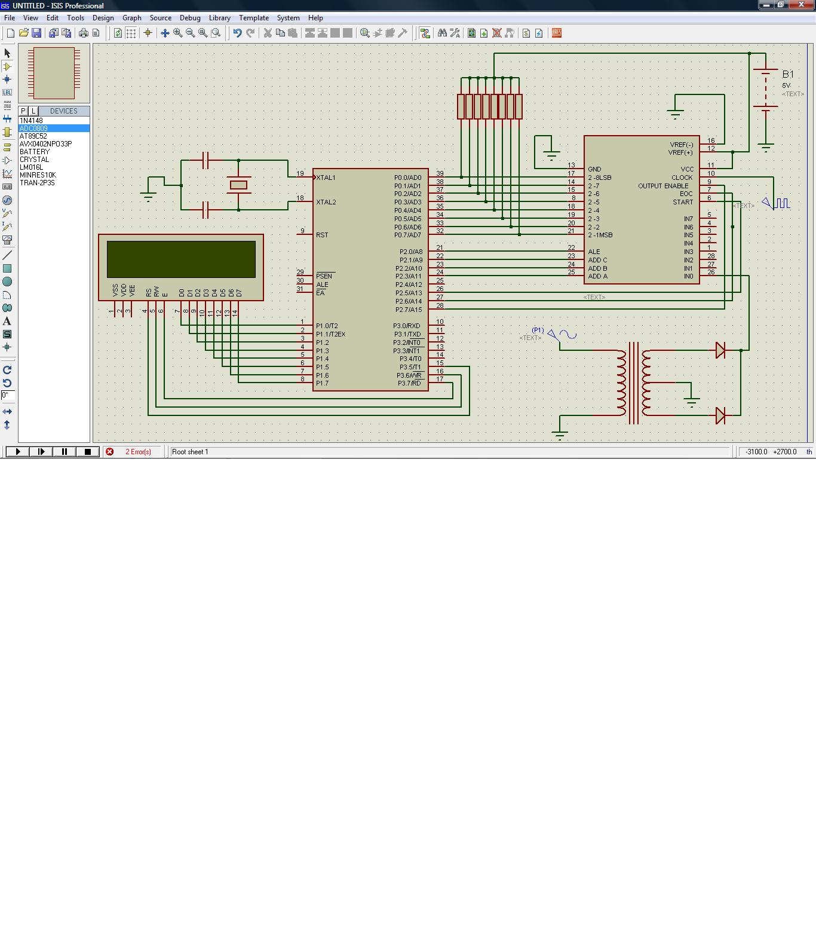
Task: Toggle the grid display toolbar button
Action: 131,33
